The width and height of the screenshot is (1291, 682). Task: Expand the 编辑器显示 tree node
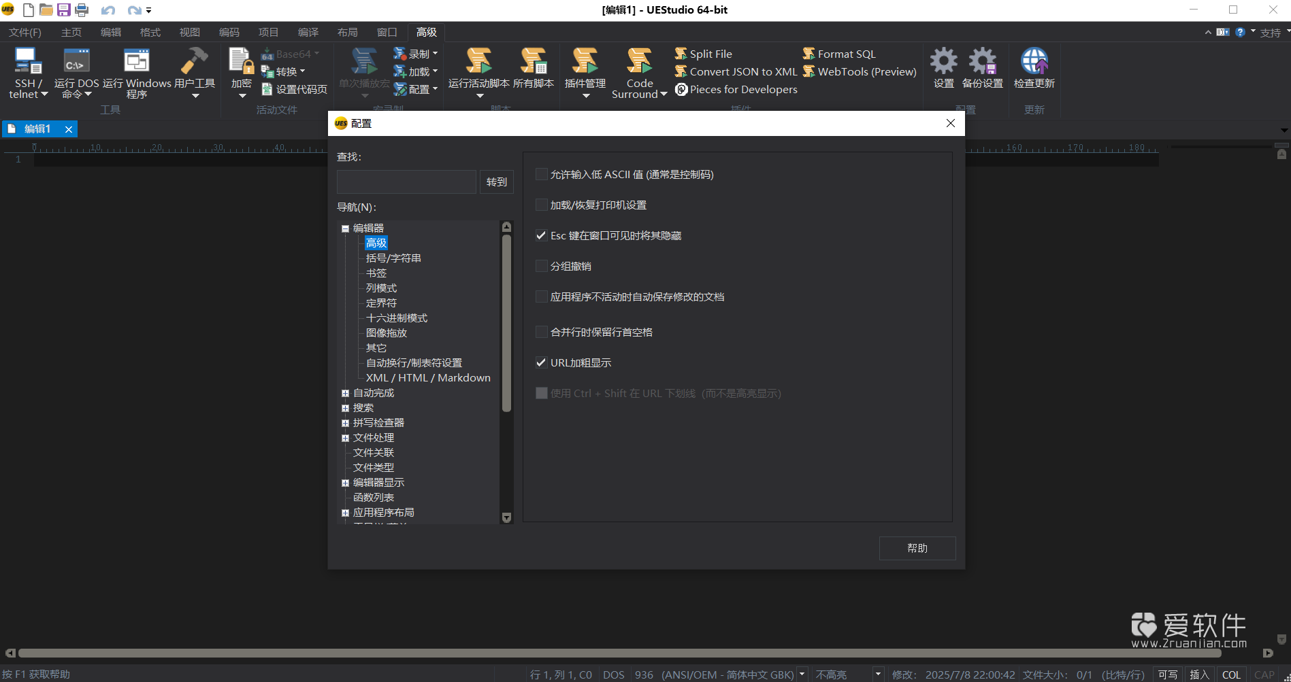point(345,483)
